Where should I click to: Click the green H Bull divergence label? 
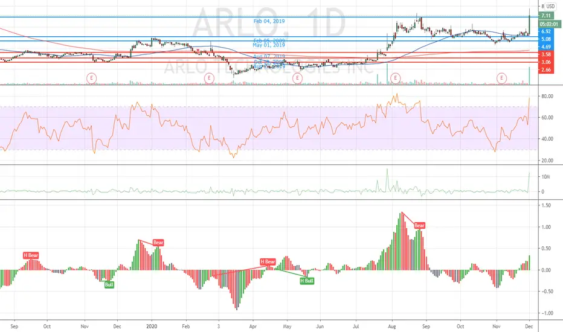click(307, 281)
